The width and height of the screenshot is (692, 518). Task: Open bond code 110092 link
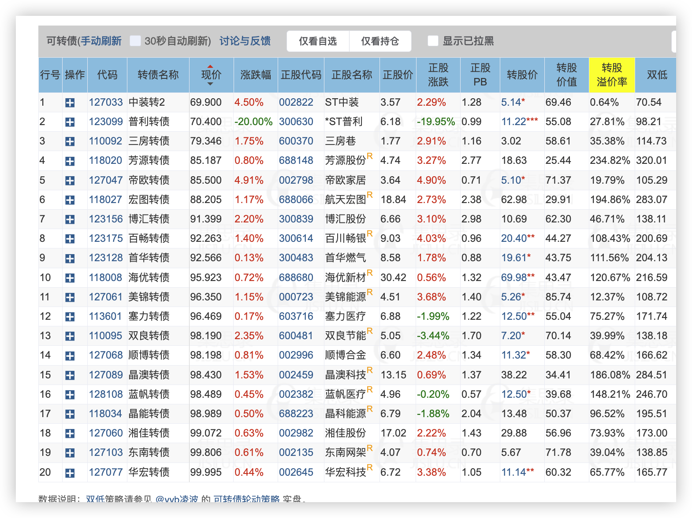[x=106, y=141]
